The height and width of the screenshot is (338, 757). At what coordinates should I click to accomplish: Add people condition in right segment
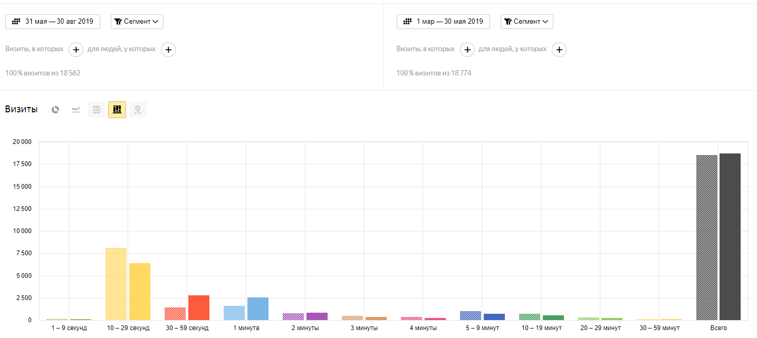(559, 50)
